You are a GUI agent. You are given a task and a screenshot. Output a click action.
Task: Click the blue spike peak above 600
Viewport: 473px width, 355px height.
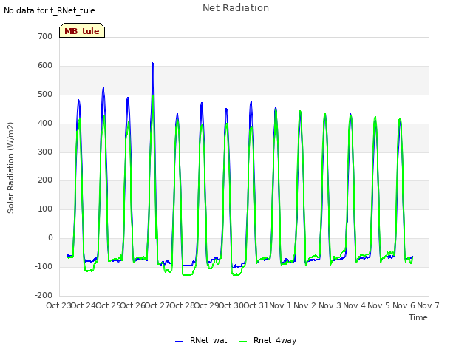pyautogui.click(x=153, y=63)
